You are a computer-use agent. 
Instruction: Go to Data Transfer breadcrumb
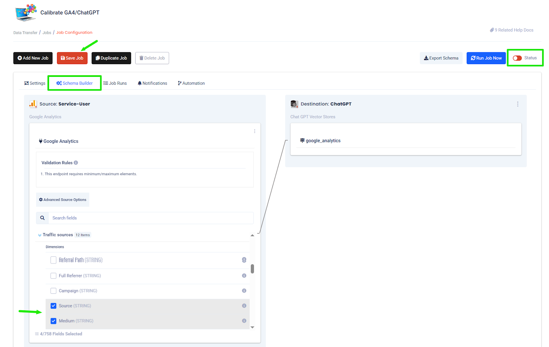click(25, 33)
